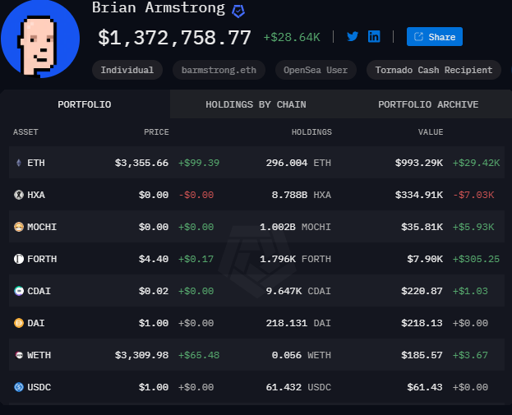The image size is (512, 415).
Task: Click the 0.056 WETH holdings cell
Action: [x=302, y=355]
